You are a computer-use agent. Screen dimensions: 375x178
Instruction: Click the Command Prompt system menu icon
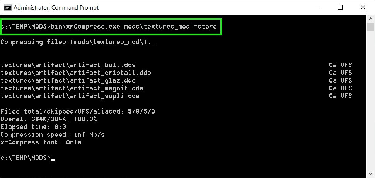tap(7, 7)
